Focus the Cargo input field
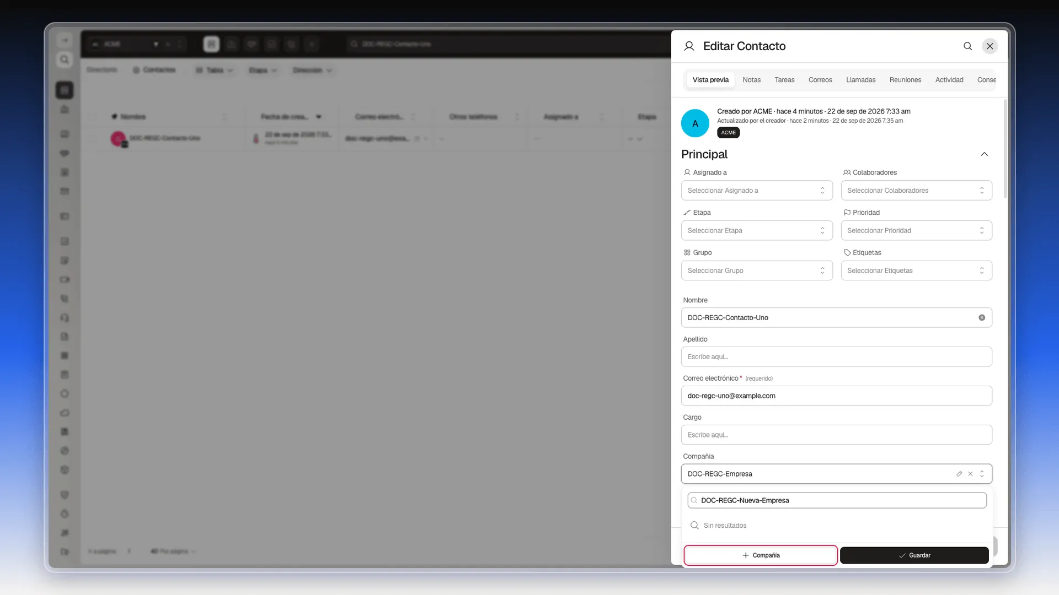This screenshot has height=595, width=1059. point(836,435)
